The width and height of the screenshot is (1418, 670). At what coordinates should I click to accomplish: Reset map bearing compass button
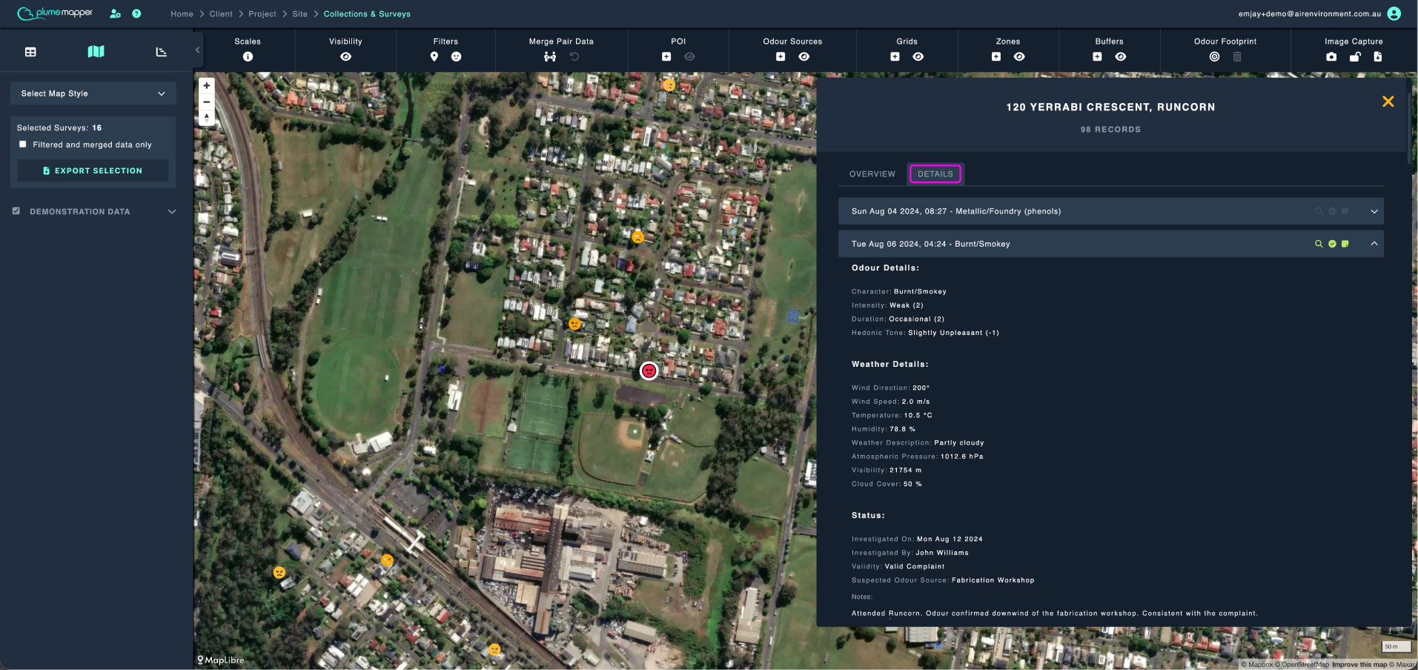[207, 118]
